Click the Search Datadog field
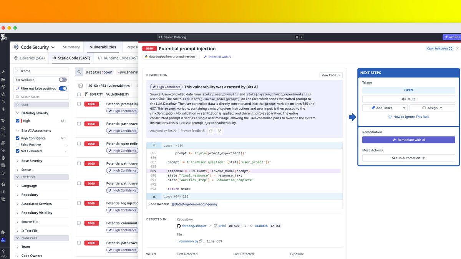This screenshot has height=259, width=461. [230, 37]
